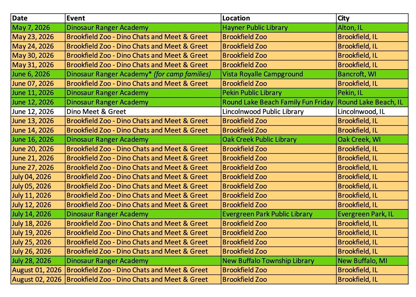Click Brookfield Zoo location in the August 02 row
This screenshot has width=416, height=297.
(x=279, y=279)
